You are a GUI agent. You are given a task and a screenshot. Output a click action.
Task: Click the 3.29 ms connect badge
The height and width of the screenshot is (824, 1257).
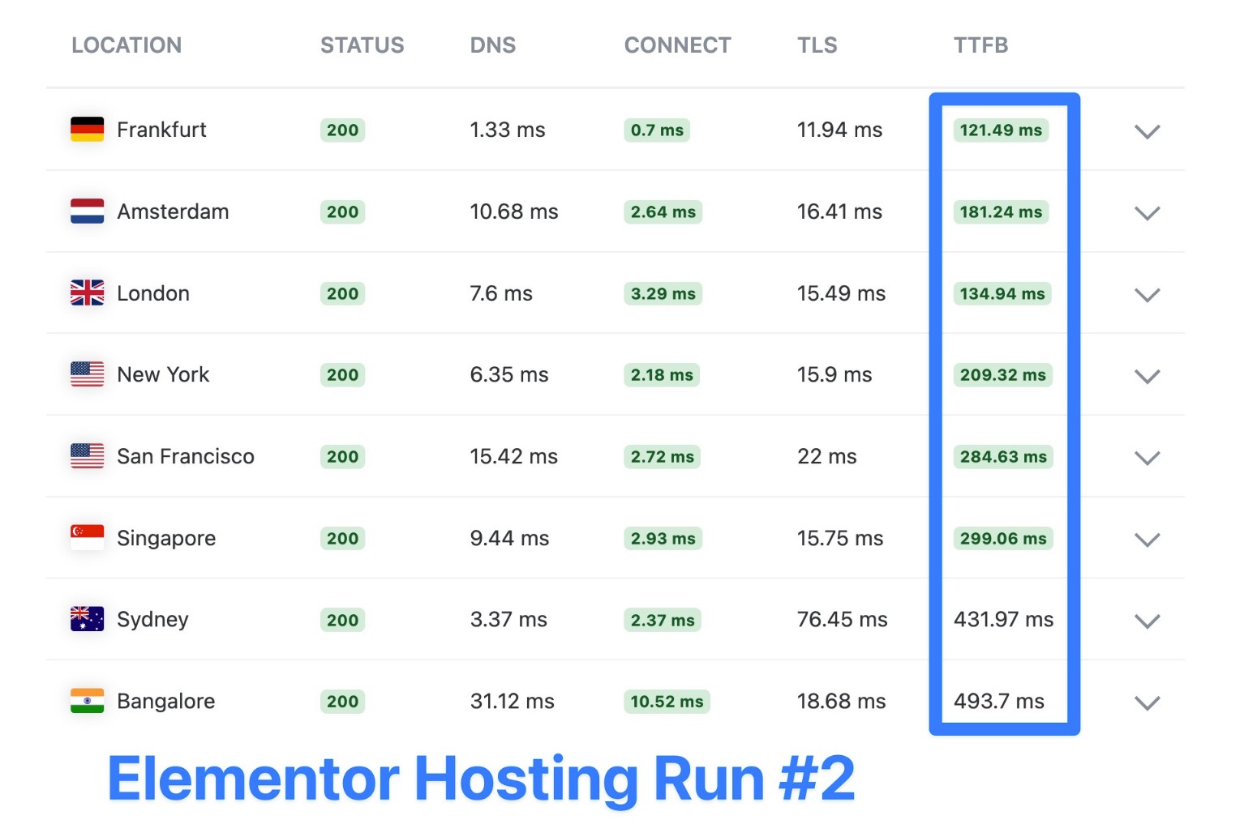coord(663,293)
